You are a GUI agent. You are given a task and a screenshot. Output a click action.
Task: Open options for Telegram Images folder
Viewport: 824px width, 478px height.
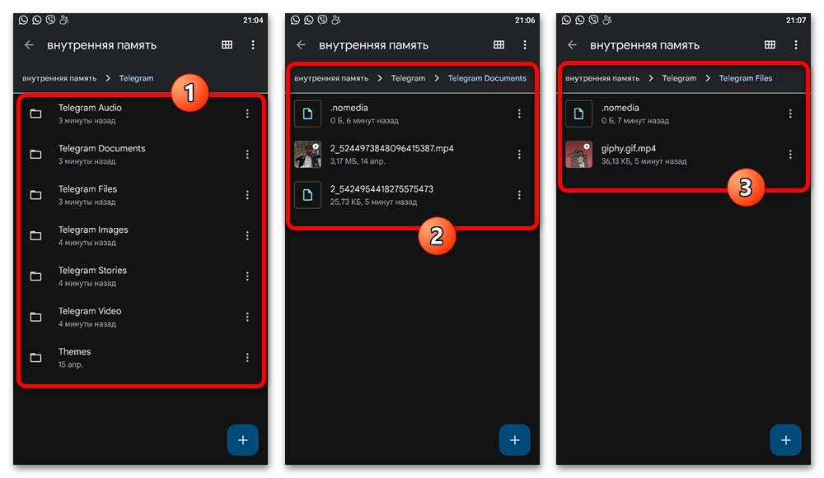(x=247, y=235)
